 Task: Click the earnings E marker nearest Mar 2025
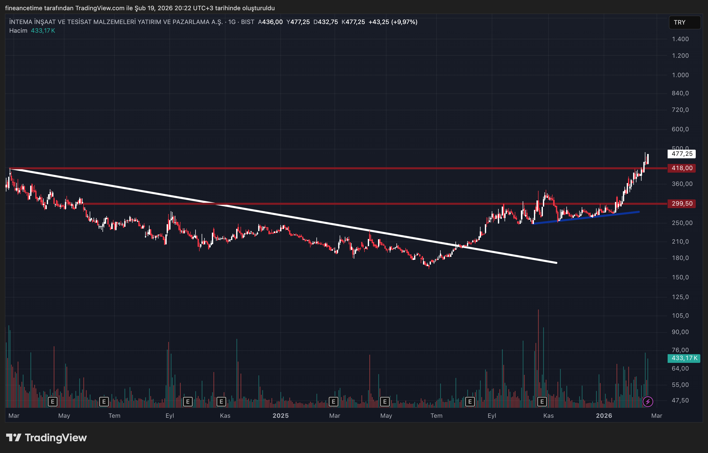[333, 401]
